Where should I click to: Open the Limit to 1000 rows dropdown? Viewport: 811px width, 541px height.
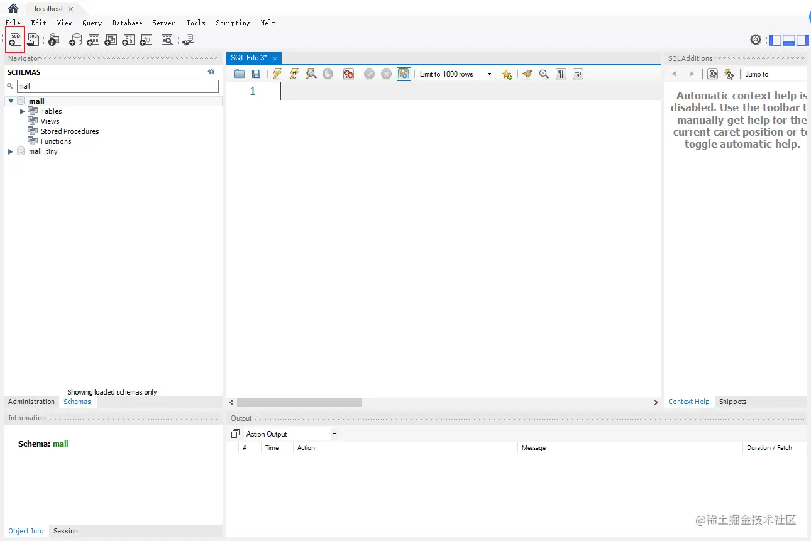tap(456, 74)
